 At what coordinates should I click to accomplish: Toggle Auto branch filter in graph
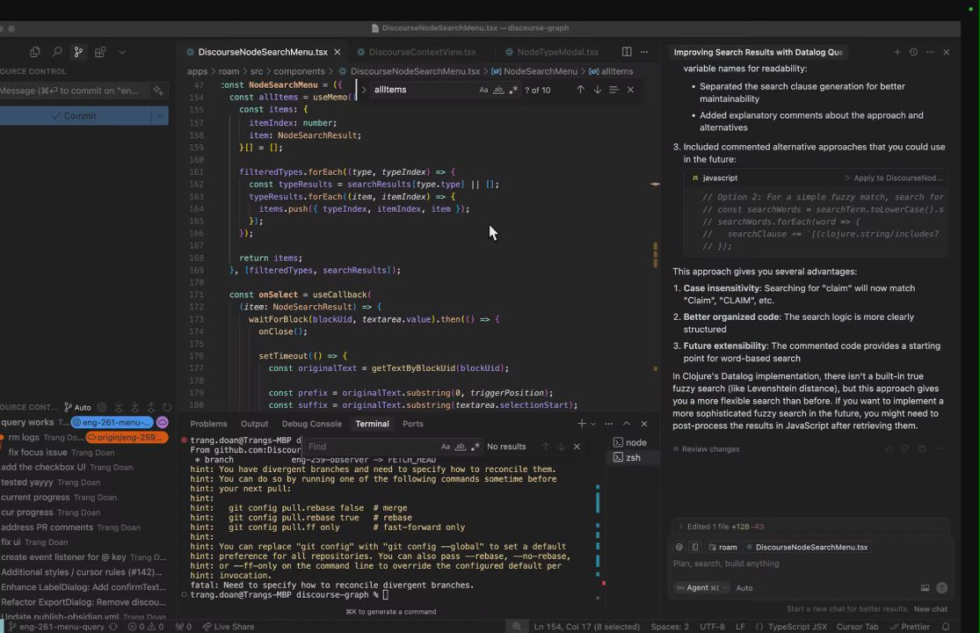(77, 407)
